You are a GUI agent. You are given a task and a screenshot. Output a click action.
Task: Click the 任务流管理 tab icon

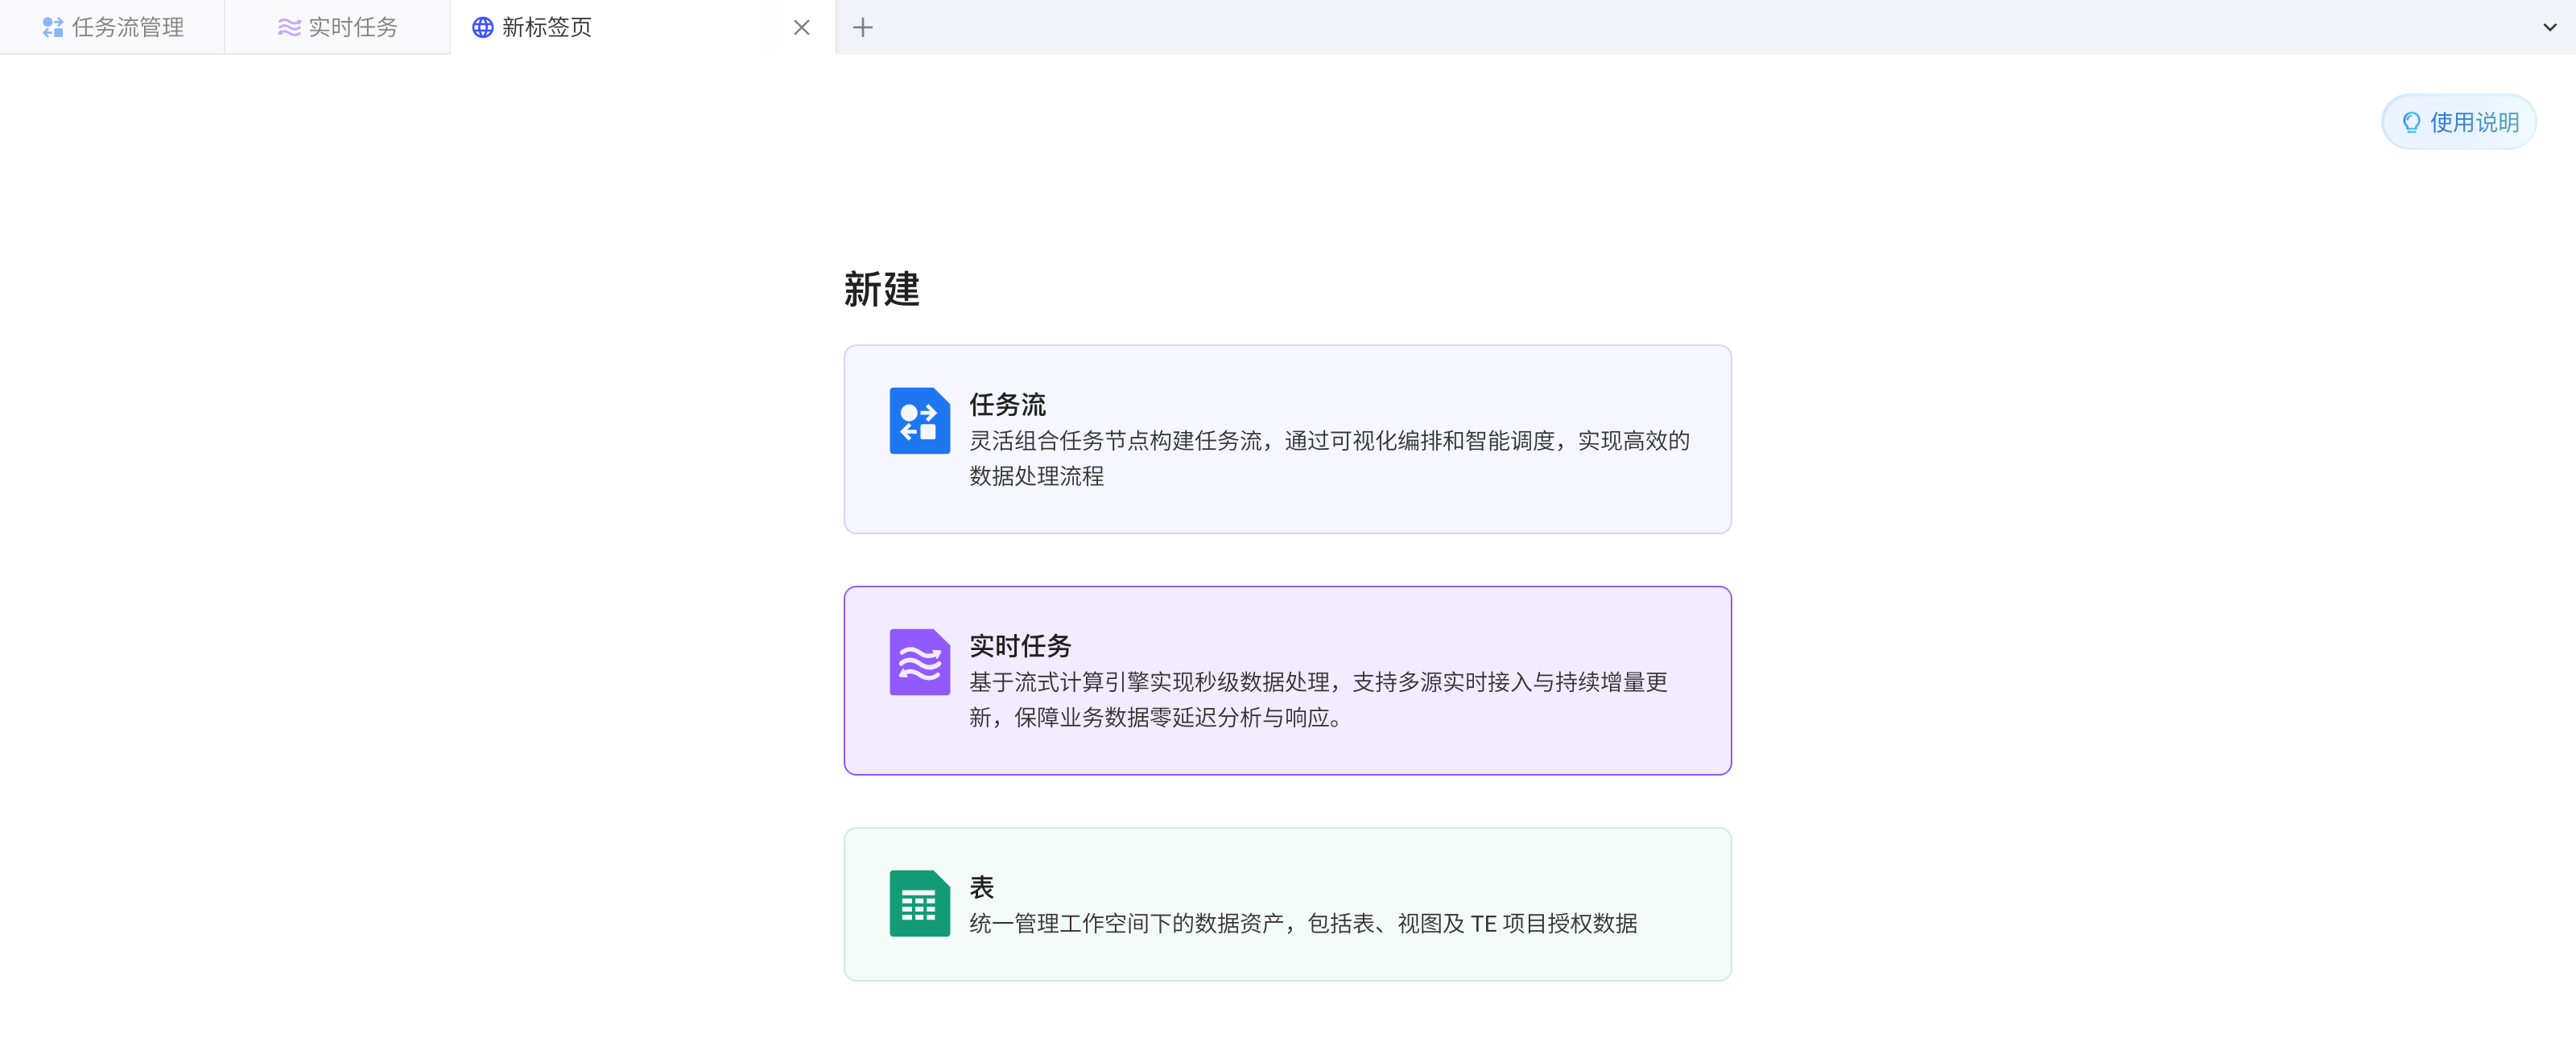(53, 27)
